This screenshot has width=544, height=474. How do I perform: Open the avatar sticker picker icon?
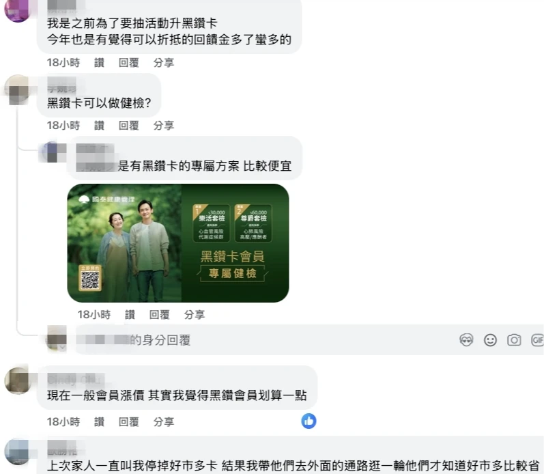[466, 340]
